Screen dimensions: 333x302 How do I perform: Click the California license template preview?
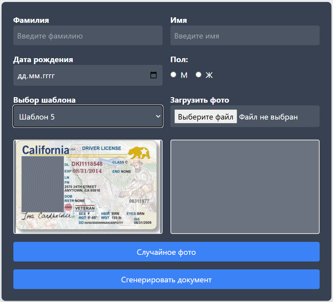tap(88, 187)
